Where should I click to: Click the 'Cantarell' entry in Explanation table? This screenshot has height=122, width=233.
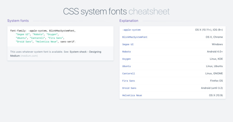(128, 74)
